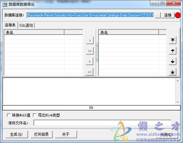
Task: Click the 关闭(C) button
Action: (167, 134)
